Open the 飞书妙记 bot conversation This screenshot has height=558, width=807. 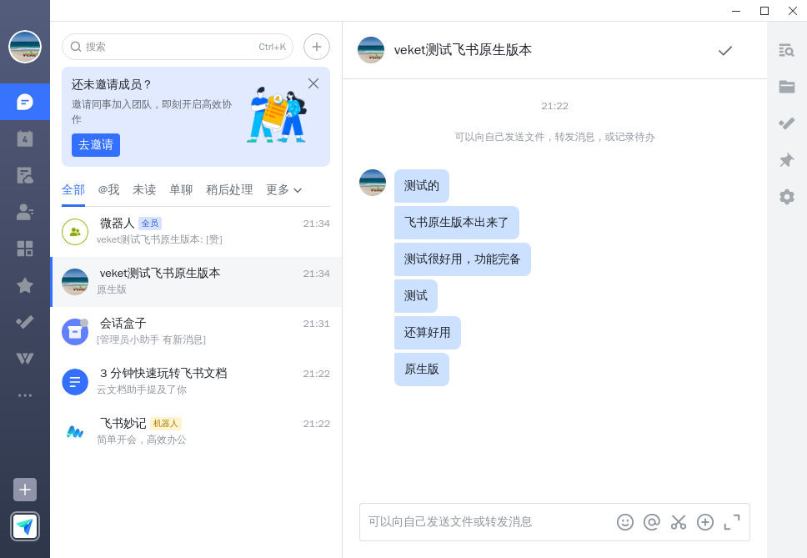pyautogui.click(x=196, y=431)
